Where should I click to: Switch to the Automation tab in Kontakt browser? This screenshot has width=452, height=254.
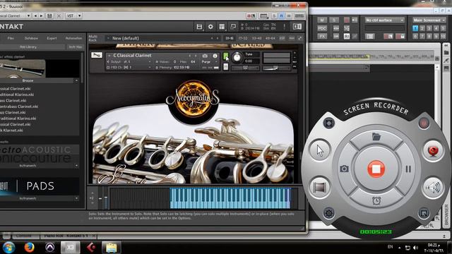tap(73, 38)
